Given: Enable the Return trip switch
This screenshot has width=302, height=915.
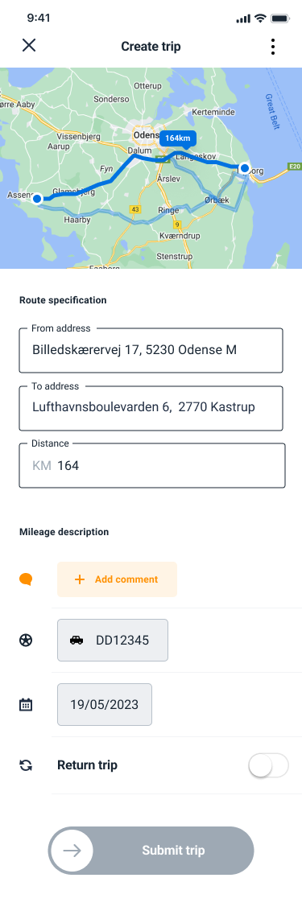Looking at the screenshot, I should coord(269,765).
